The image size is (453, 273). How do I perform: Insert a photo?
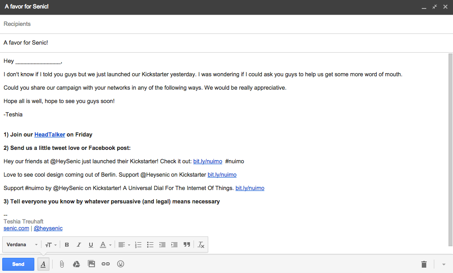coord(91,264)
